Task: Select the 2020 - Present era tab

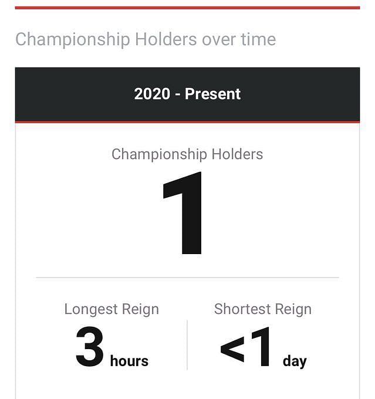Action: (187, 94)
